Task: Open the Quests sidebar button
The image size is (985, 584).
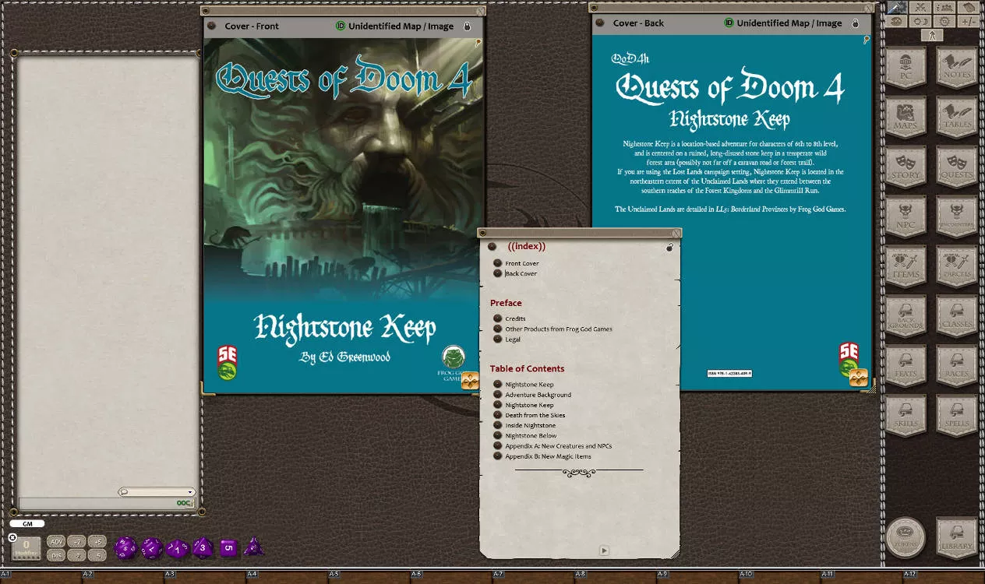Action: pos(957,167)
